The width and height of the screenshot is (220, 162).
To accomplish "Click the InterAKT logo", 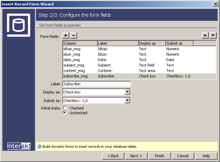I will tap(19, 146).
